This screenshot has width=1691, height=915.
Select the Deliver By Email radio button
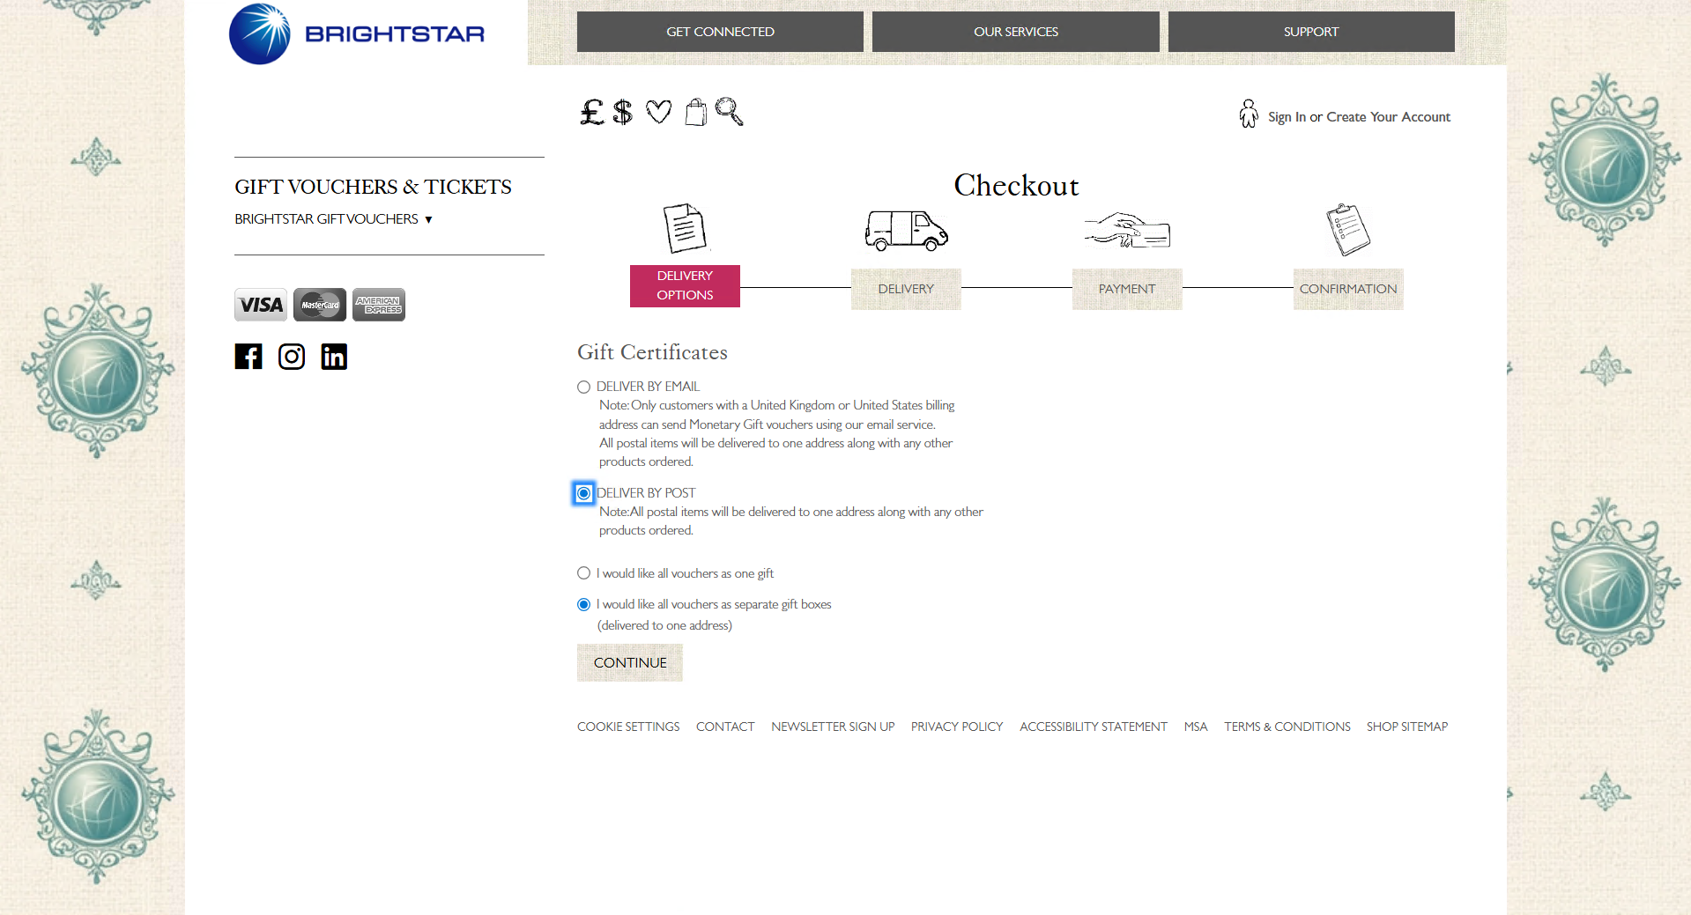point(583,387)
